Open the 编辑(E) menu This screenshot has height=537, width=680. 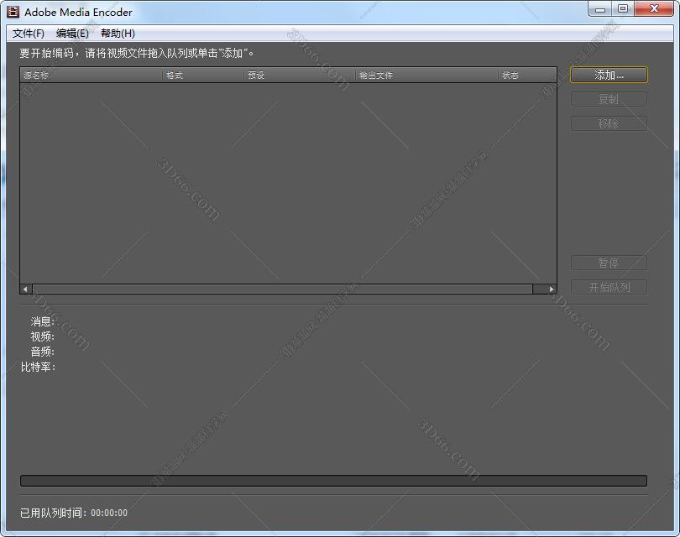pyautogui.click(x=72, y=34)
